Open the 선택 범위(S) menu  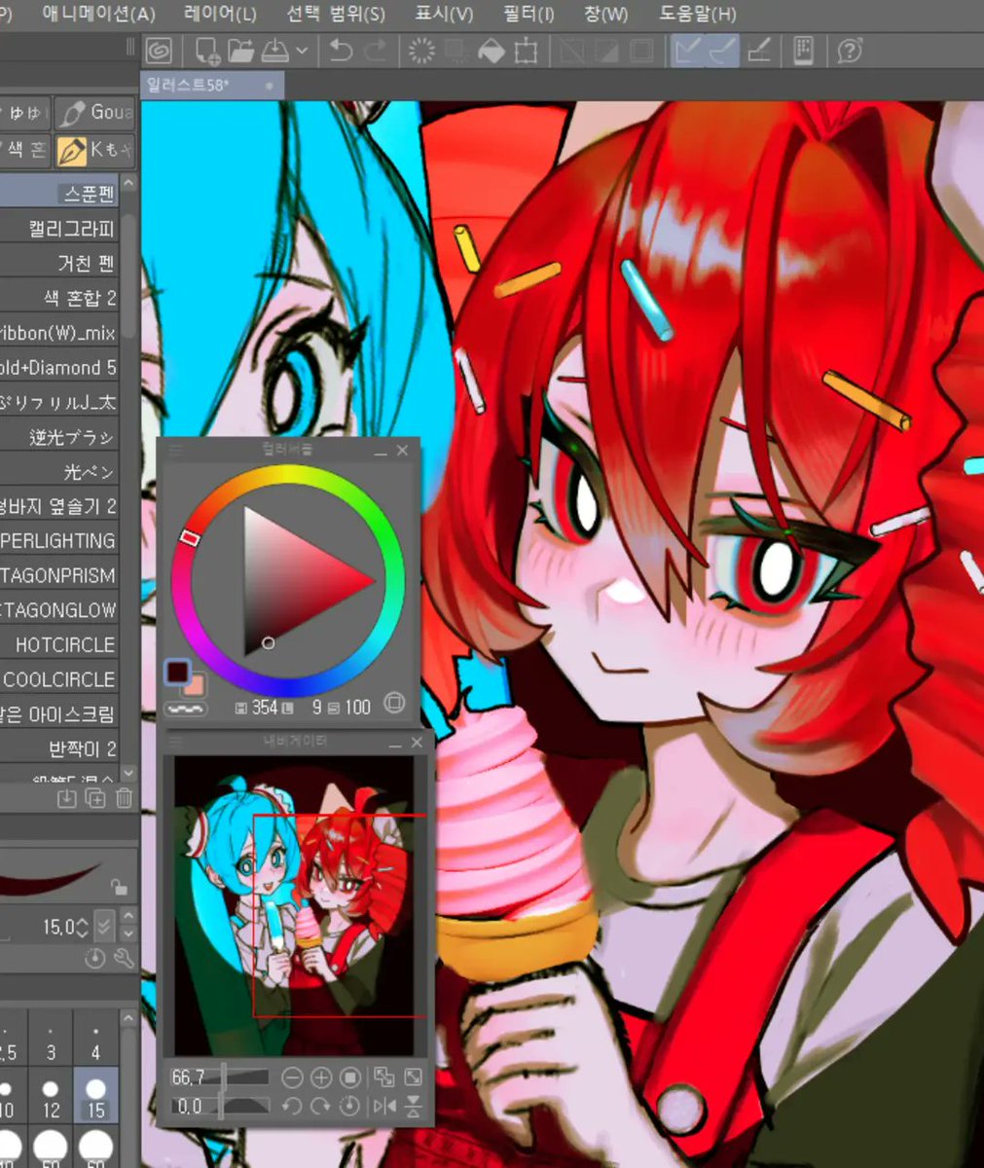coord(336,14)
